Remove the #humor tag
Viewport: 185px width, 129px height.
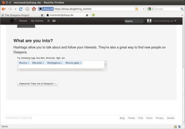coord(28,63)
